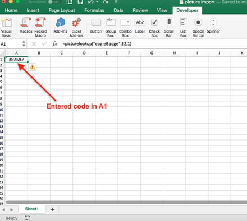Switch to the Formulas tab

pyautogui.click(x=94, y=10)
